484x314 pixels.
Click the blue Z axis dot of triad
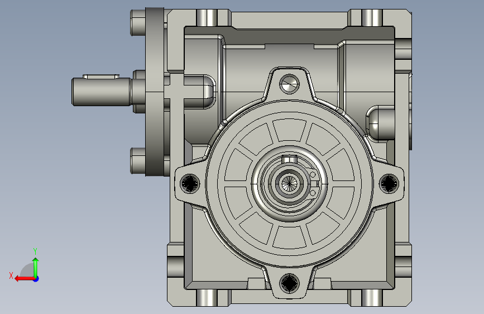(x=36, y=279)
